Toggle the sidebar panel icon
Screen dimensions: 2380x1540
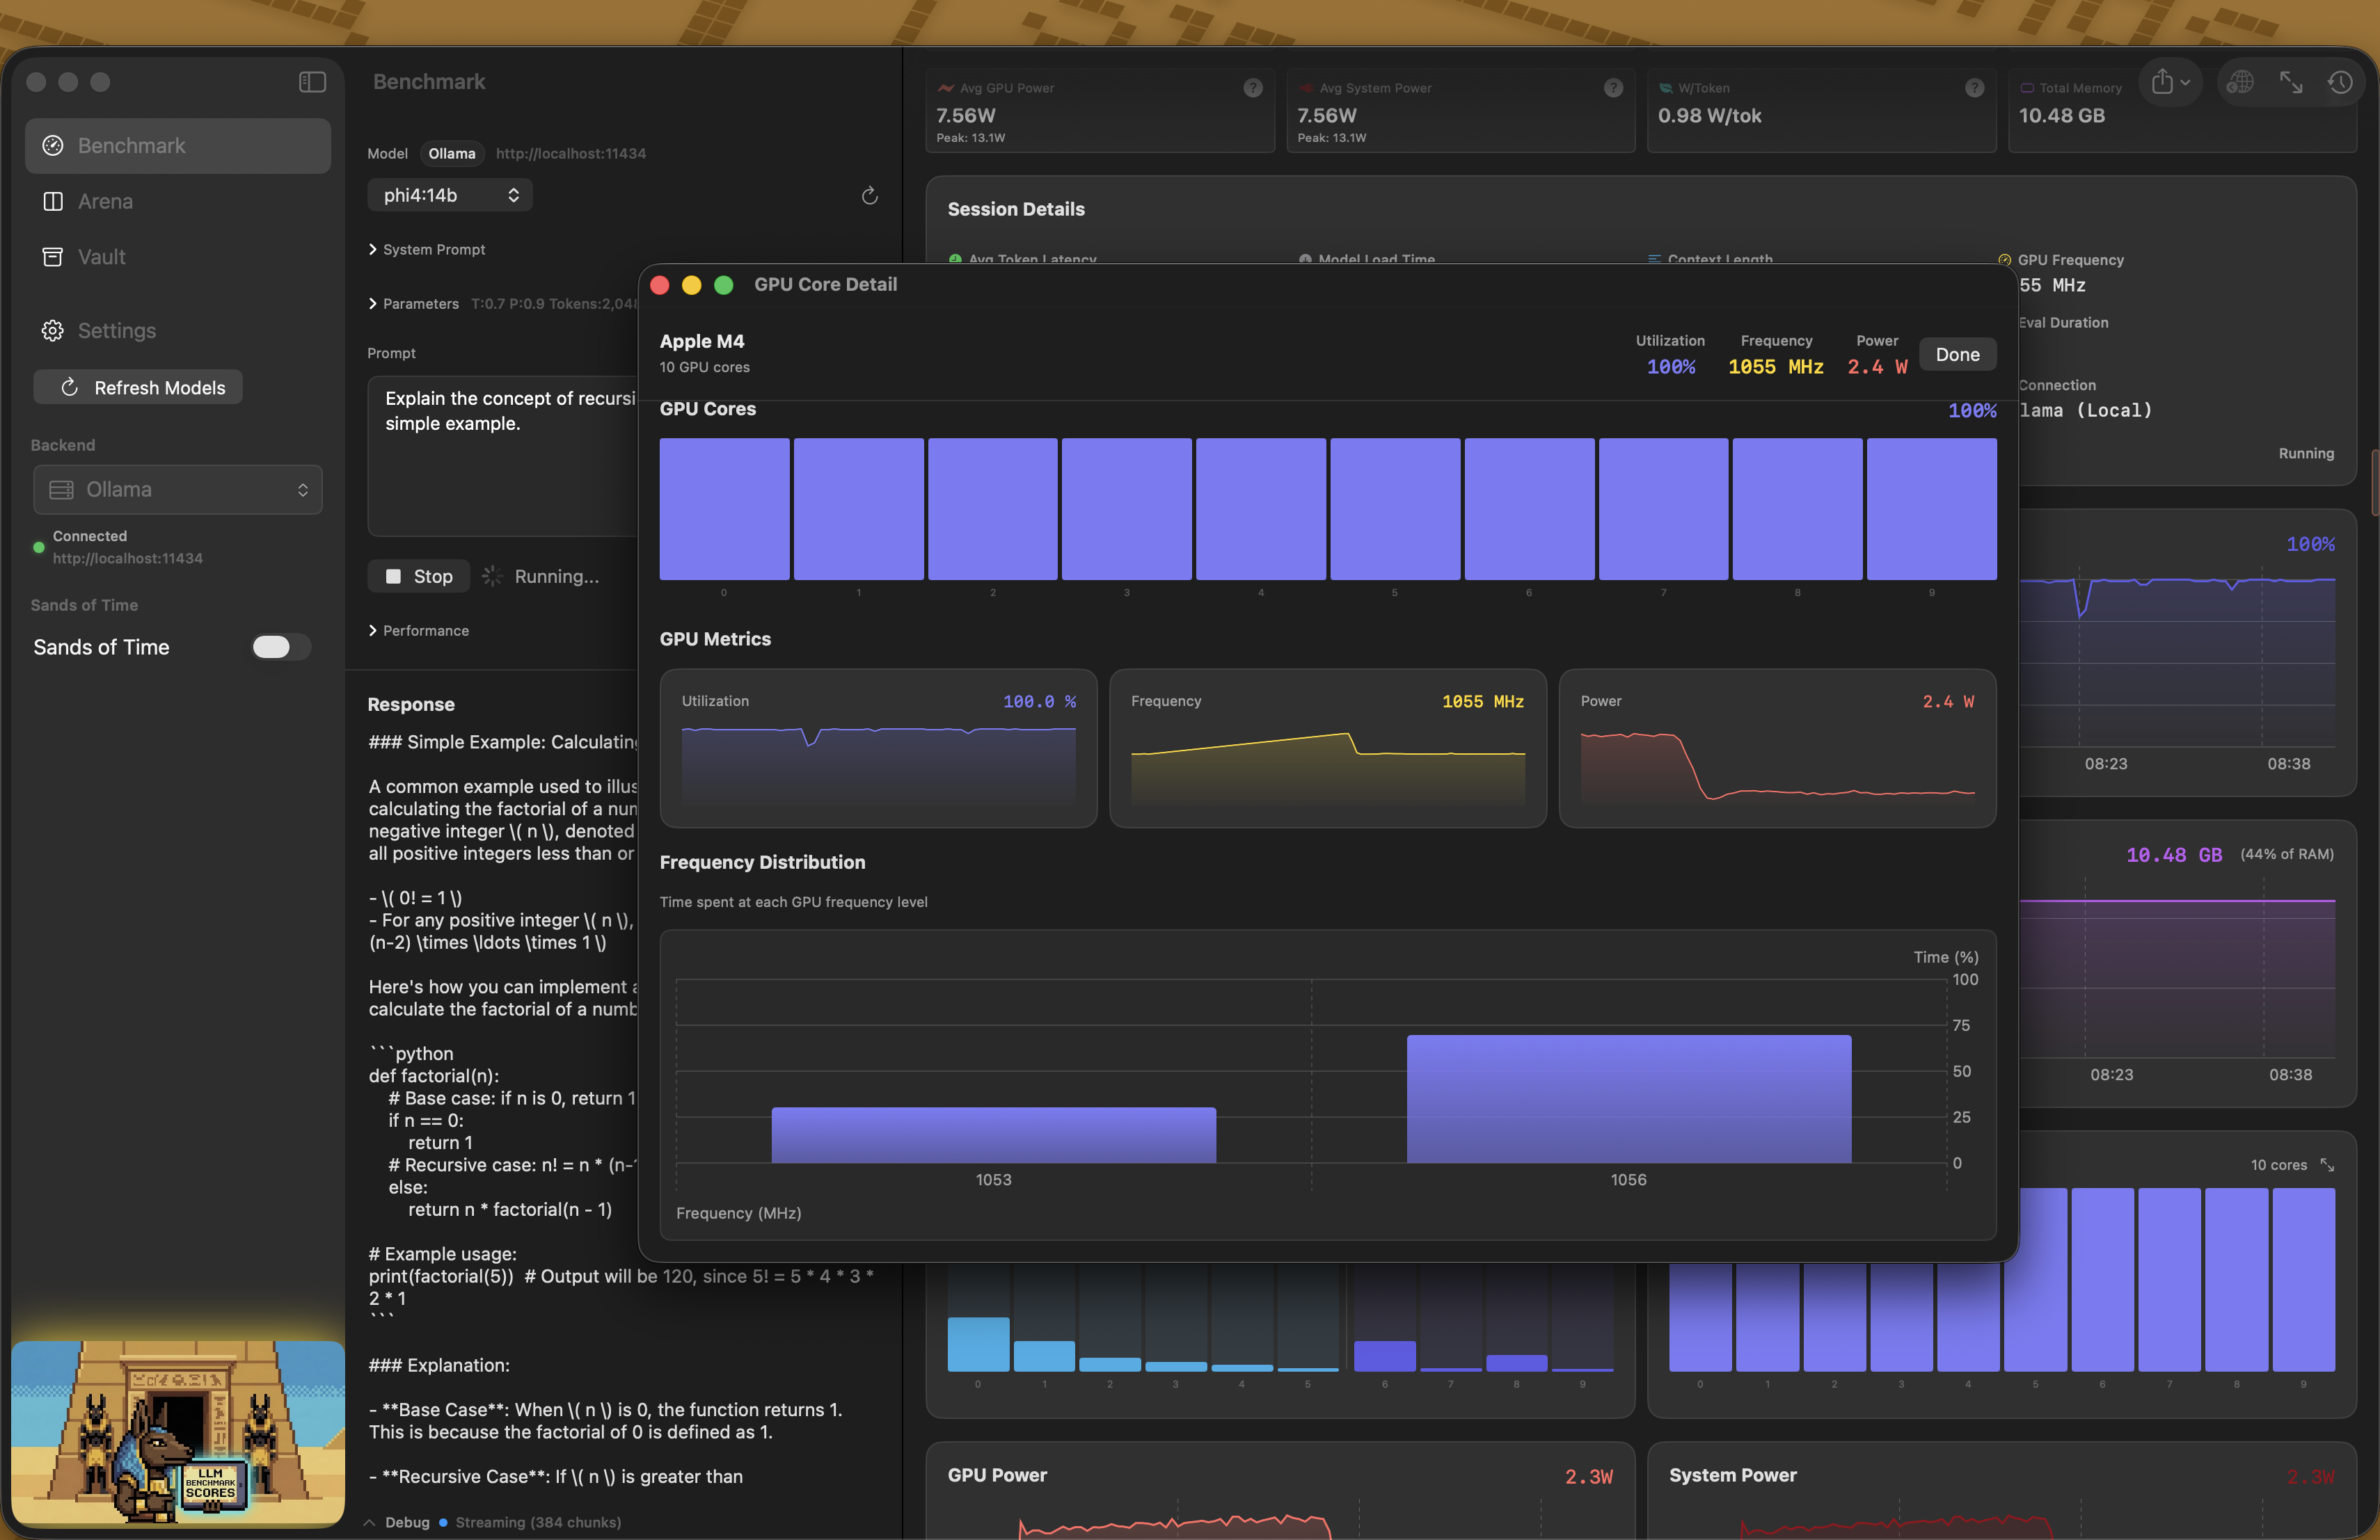click(312, 82)
